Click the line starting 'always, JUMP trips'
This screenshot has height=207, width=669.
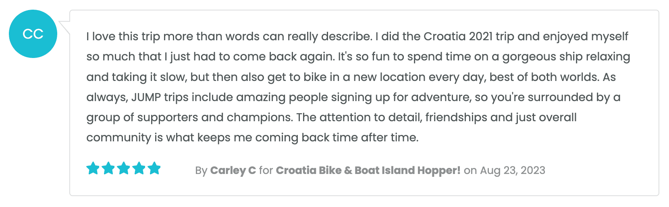pos(353,97)
